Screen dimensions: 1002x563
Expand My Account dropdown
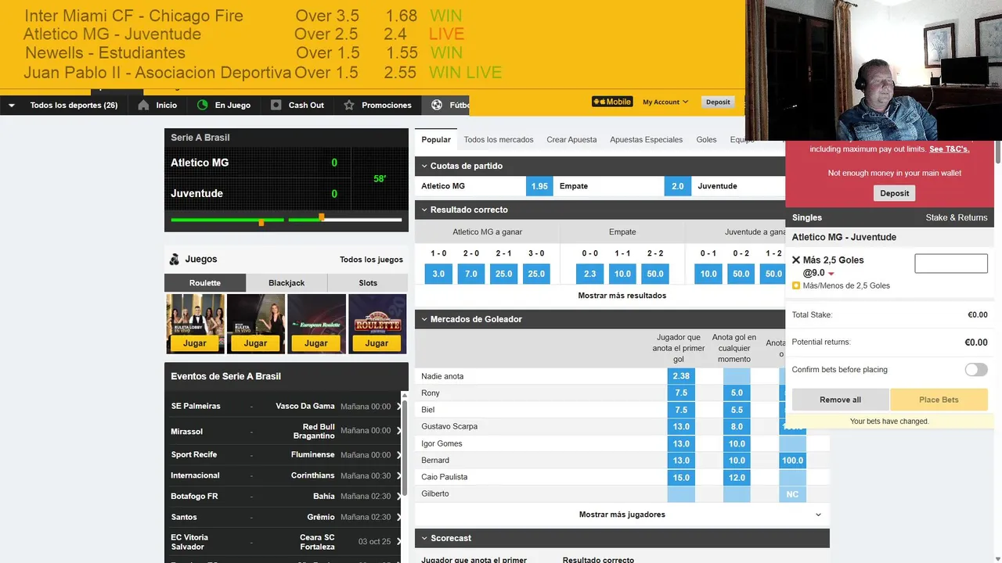click(x=665, y=102)
